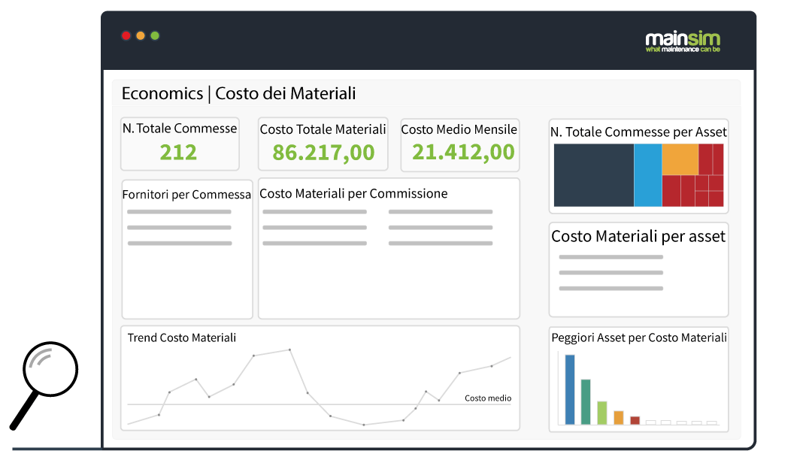The height and width of the screenshot is (457, 812).
Task: Select the dark navy treemap block
Action: pos(593,175)
